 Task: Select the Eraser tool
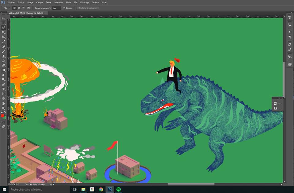tap(3, 65)
